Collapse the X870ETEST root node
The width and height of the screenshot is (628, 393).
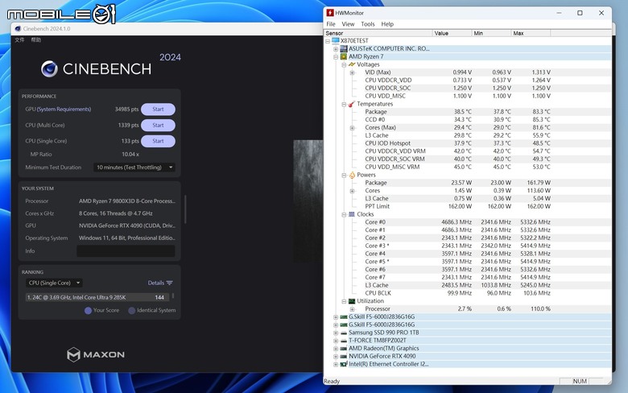pos(328,41)
